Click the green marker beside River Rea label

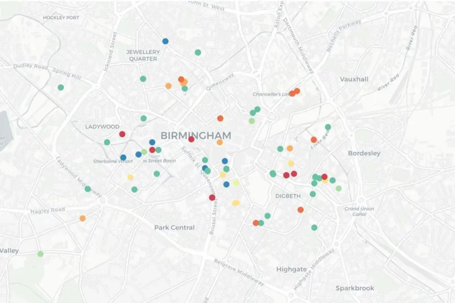point(328,127)
